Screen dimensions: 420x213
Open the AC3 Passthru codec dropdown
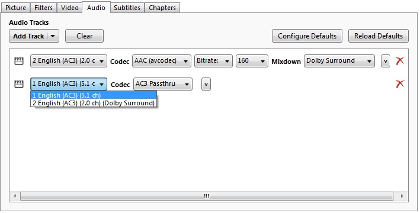(162, 84)
